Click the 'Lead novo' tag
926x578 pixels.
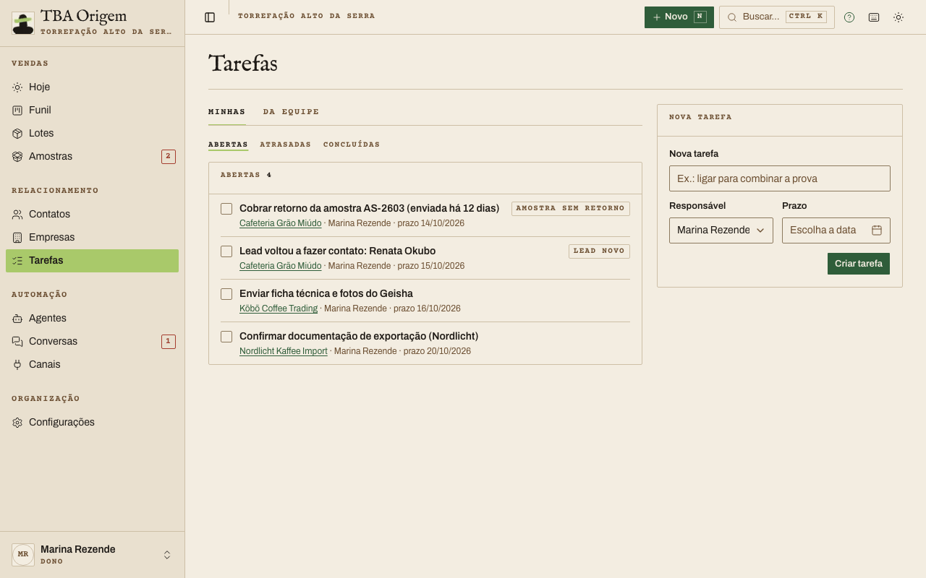pos(599,251)
